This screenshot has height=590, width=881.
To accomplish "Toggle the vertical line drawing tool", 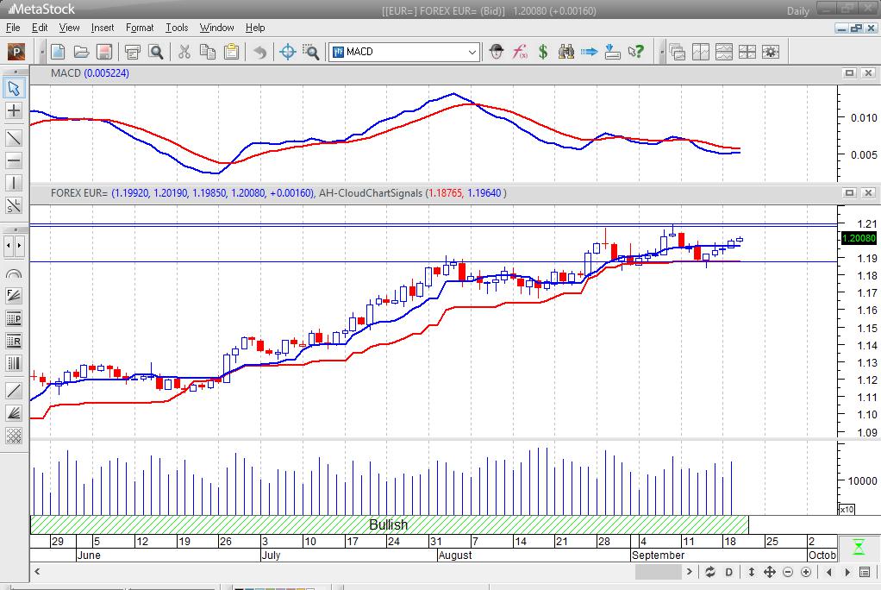I will pyautogui.click(x=12, y=183).
